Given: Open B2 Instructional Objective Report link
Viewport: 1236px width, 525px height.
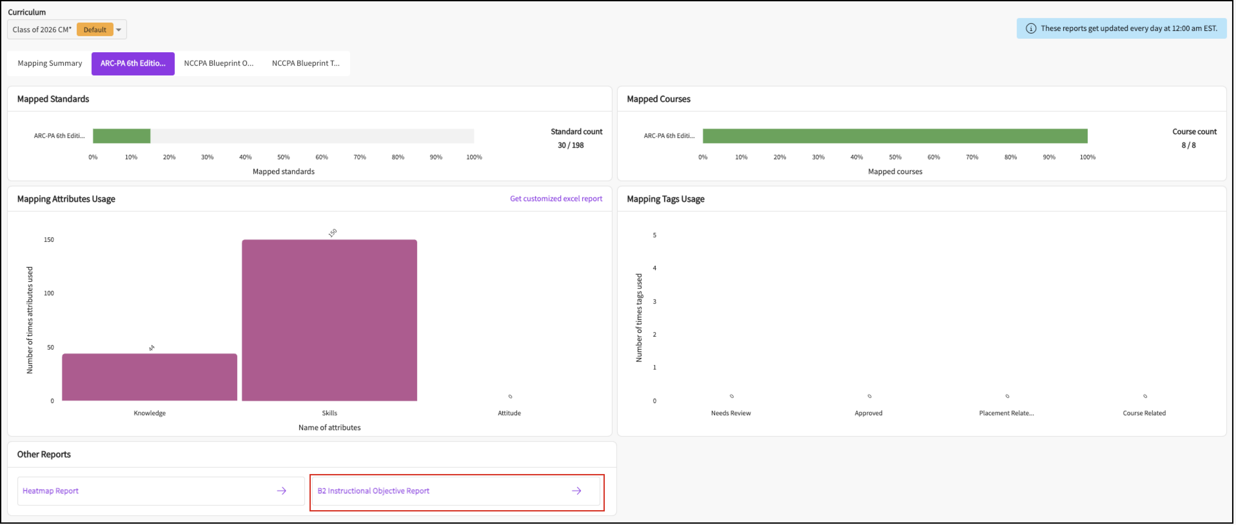Looking at the screenshot, I should [x=373, y=490].
